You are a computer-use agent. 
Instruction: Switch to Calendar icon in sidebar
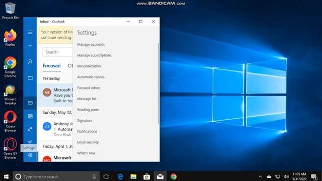click(30, 116)
